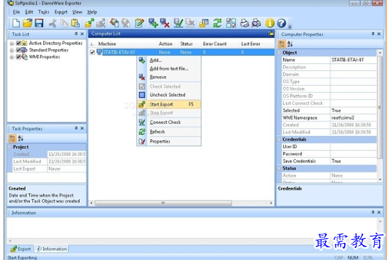Toggle the WMI Properties checkbox
This screenshot has width=389, height=260.
click(18, 57)
